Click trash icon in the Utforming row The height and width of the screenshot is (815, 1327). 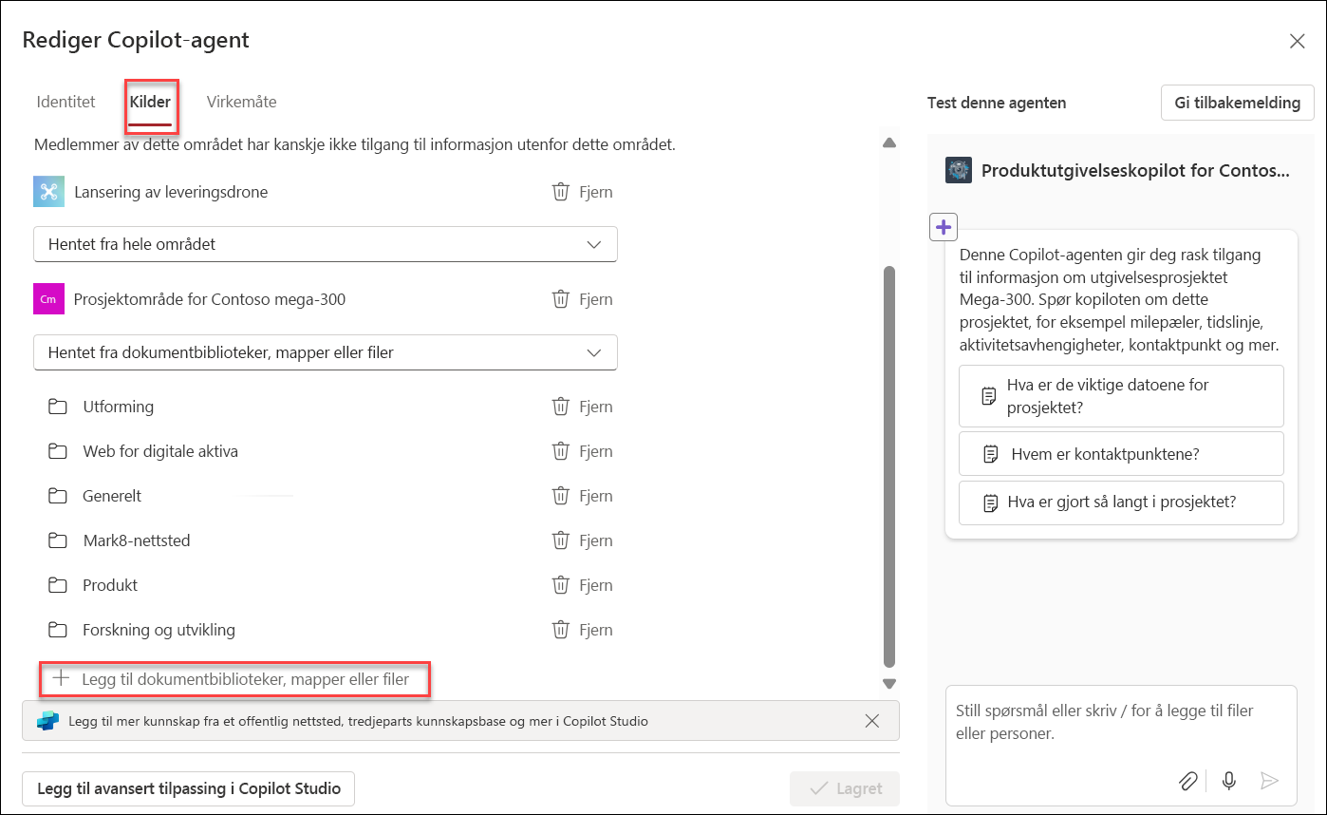click(561, 407)
